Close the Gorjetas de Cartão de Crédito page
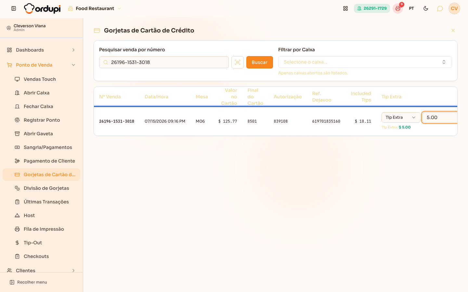This screenshot has width=468, height=292. coord(453,30)
